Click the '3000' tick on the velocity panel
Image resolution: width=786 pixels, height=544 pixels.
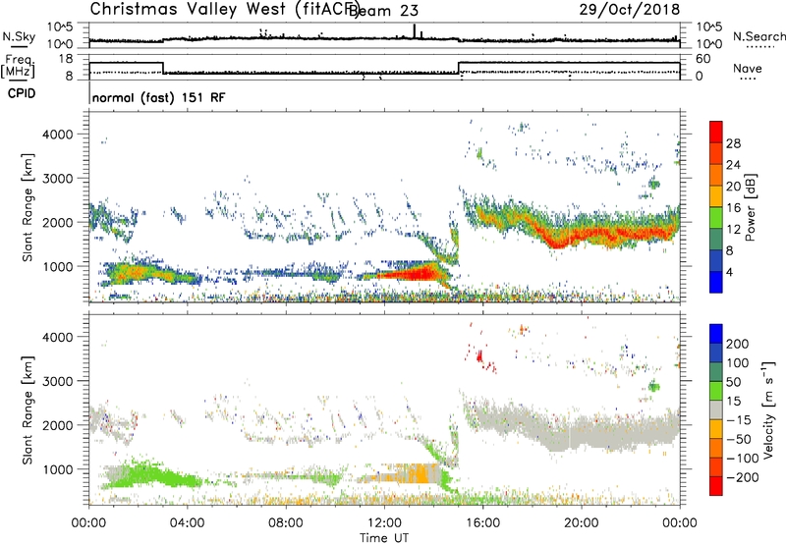click(x=57, y=381)
